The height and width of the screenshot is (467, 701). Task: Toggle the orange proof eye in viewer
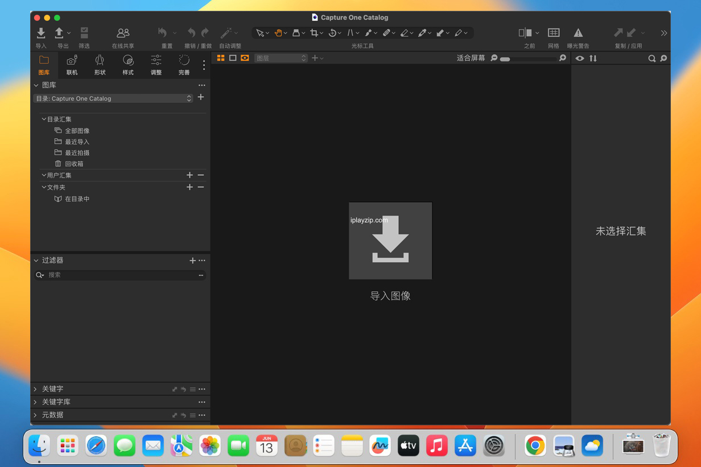(245, 58)
